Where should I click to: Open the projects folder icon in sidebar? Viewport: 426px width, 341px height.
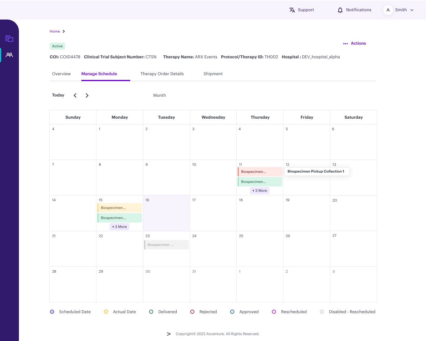click(9, 38)
